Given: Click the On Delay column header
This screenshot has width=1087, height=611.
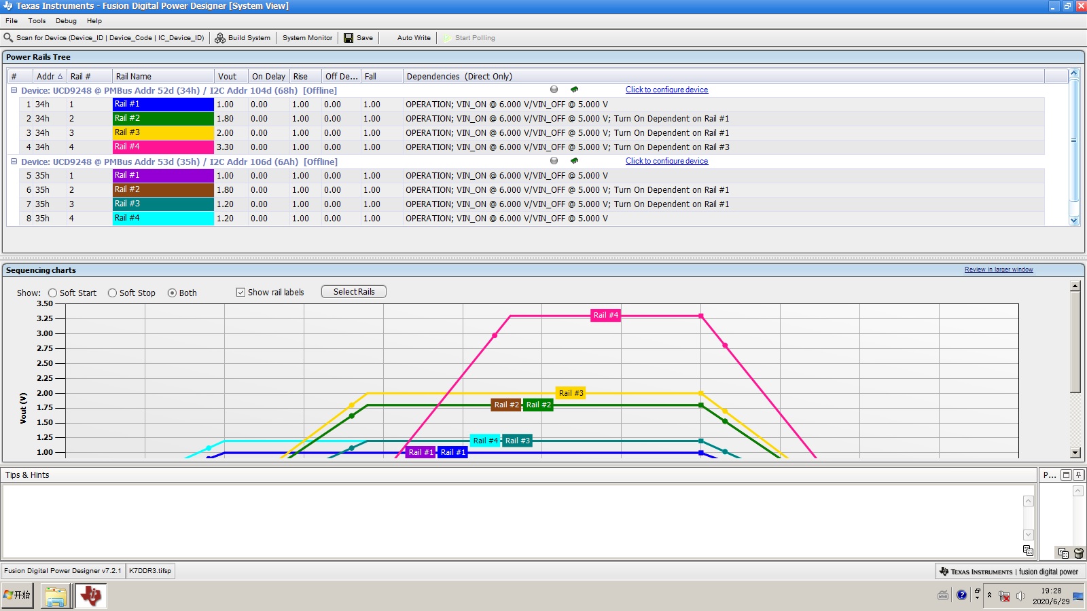Looking at the screenshot, I should pos(269,76).
